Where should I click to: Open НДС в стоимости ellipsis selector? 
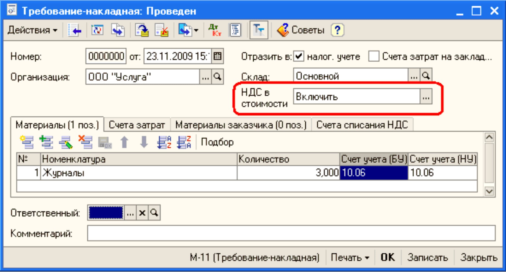(426, 96)
